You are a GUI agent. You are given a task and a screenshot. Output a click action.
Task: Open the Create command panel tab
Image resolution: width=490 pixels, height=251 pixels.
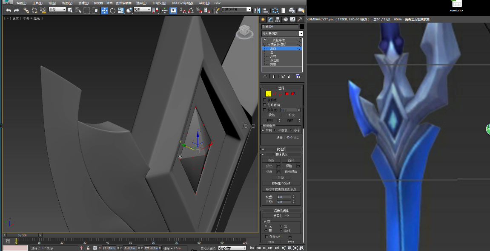263,20
